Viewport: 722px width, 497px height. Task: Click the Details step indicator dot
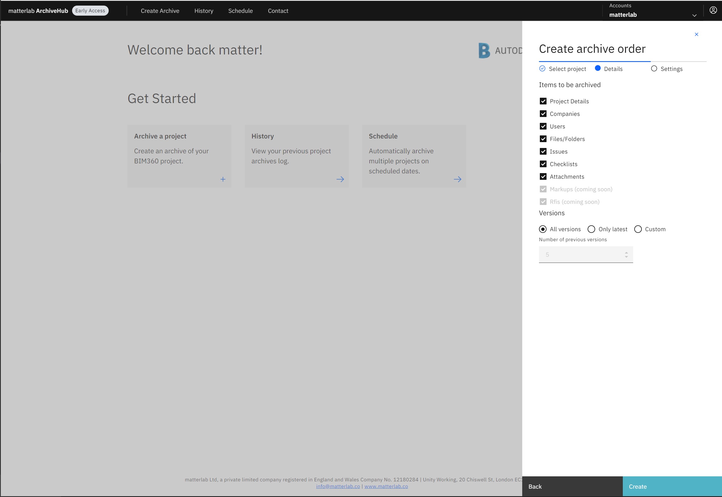click(x=597, y=68)
